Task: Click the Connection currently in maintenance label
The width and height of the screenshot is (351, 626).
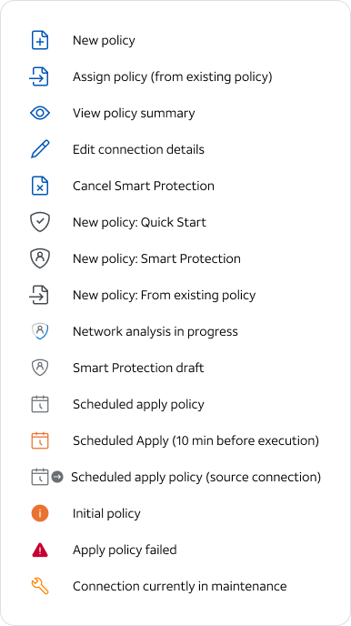Action: (179, 587)
